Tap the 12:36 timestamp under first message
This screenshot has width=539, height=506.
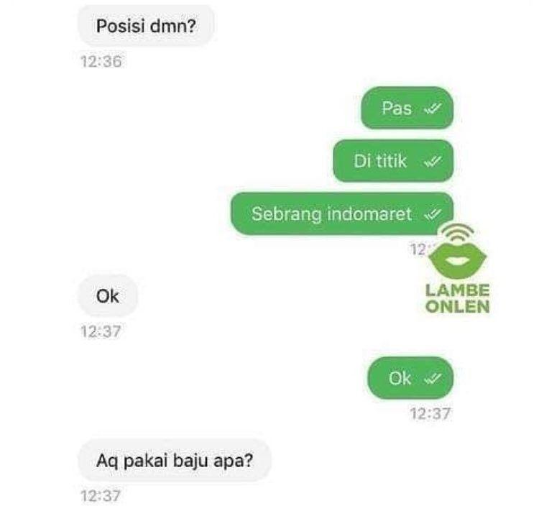tap(101, 62)
